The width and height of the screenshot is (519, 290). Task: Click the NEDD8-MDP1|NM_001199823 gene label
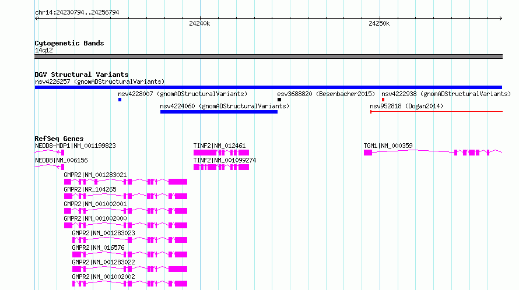(75, 146)
